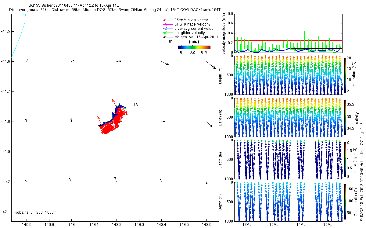This screenshot has height=228, width=366.
Task: Select the 'dive-avg current veloc.' legend text
Action: 195,29
